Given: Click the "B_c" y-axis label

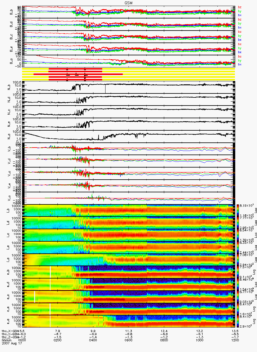Looking at the screenshot, I should click(x=11, y=37).
